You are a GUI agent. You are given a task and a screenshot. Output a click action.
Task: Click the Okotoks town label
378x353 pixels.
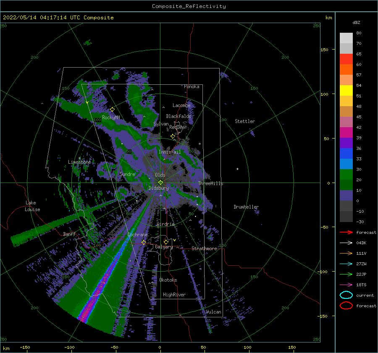[x=168, y=280]
